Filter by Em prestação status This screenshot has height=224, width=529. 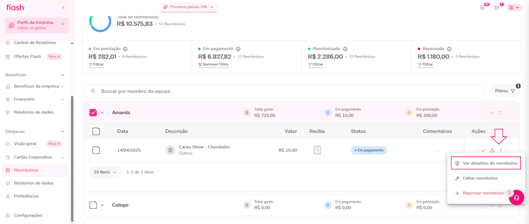96,64
